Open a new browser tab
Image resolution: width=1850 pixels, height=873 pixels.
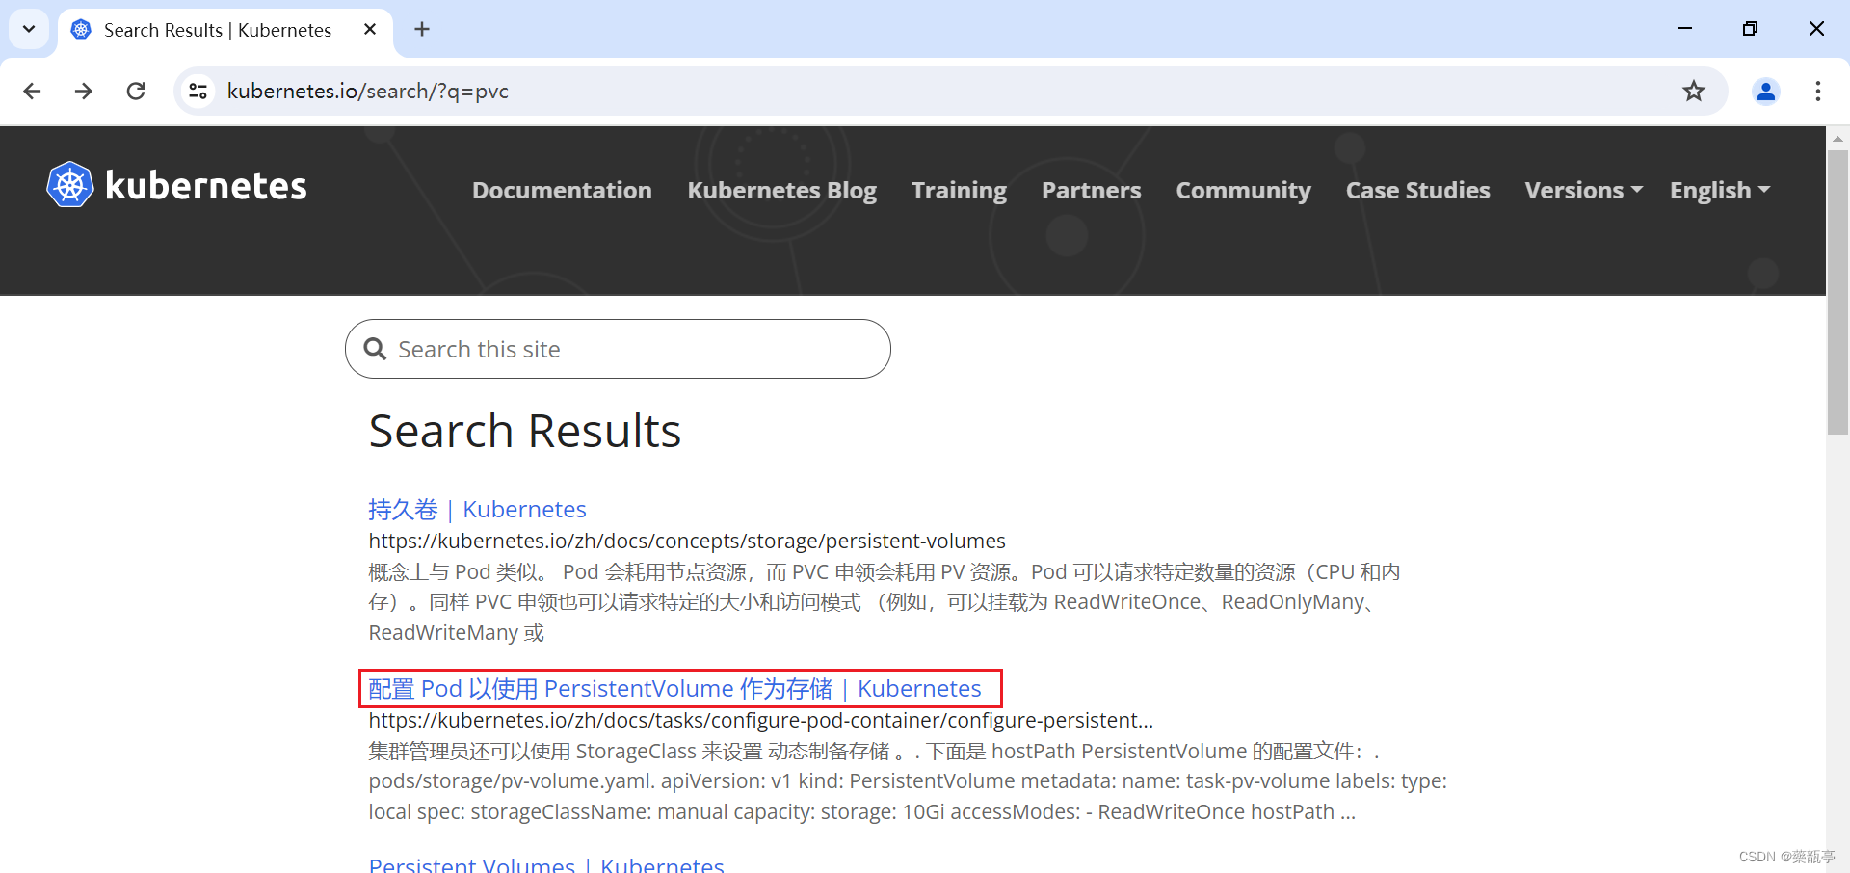pyautogui.click(x=422, y=29)
